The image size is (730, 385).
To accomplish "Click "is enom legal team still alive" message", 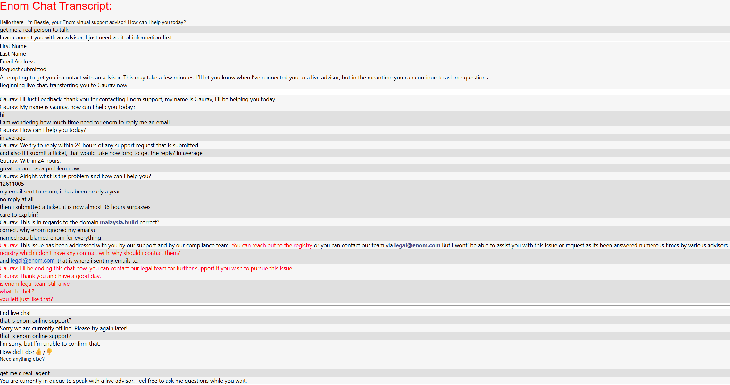I will pyautogui.click(x=35, y=284).
